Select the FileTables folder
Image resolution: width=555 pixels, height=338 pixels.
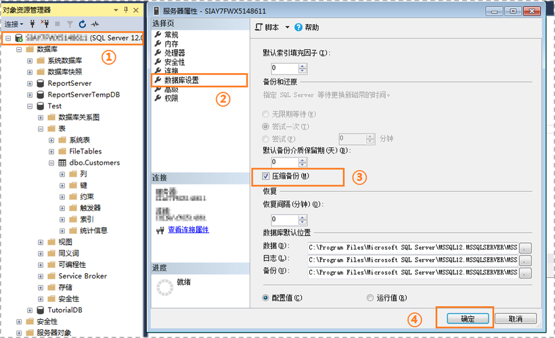(x=85, y=151)
